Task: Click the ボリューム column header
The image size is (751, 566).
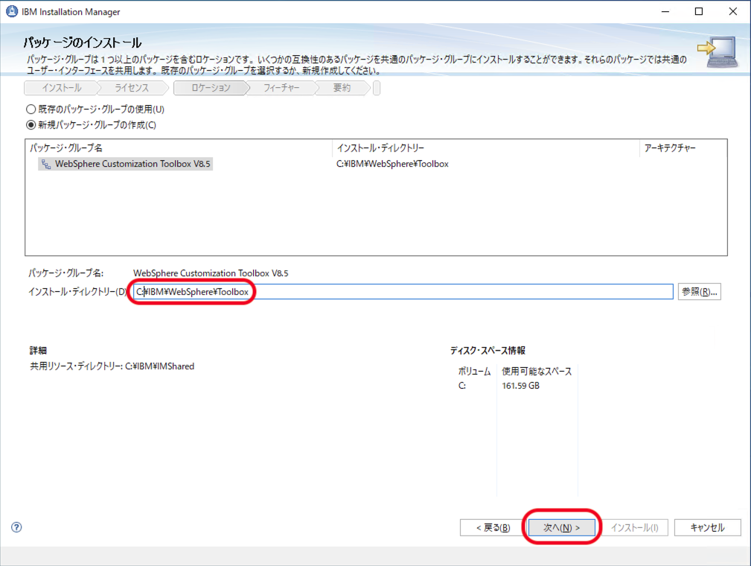Action: tap(475, 372)
